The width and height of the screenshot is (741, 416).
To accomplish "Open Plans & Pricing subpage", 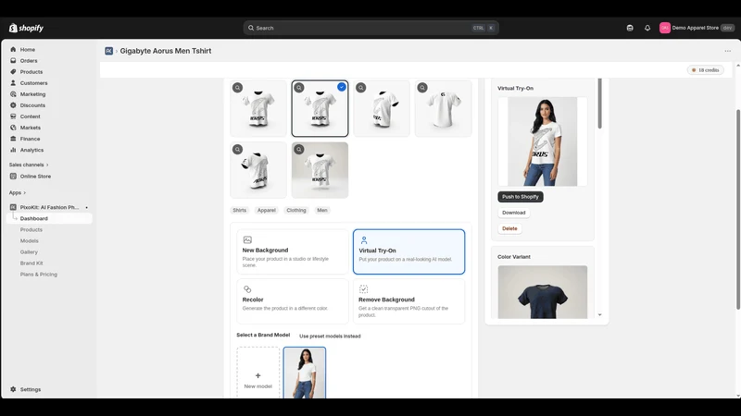I will coord(39,275).
